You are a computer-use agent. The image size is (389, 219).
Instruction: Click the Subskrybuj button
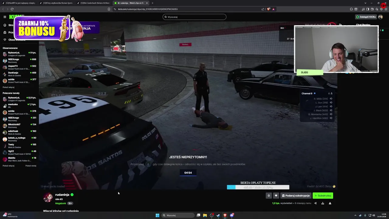click(x=323, y=196)
